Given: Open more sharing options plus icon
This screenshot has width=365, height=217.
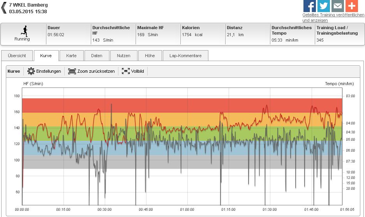Looking at the screenshot, I should [x=352, y=6].
